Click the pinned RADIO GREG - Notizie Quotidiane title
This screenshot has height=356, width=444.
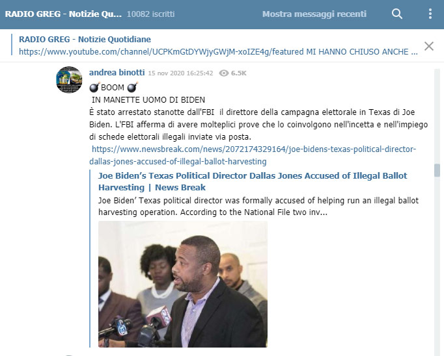[85, 39]
